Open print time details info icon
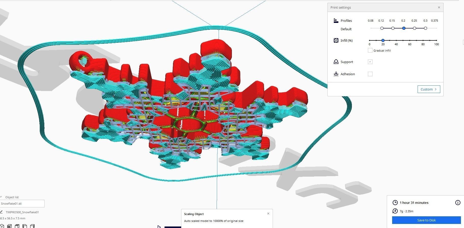464x228 pixels. pyautogui.click(x=458, y=203)
